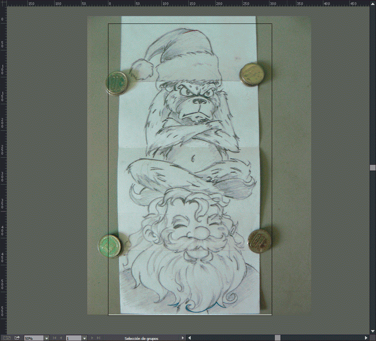Screen dimensions: 376x341
Task: Click the bottom-right coin on the paper
Action: [x=259, y=241]
